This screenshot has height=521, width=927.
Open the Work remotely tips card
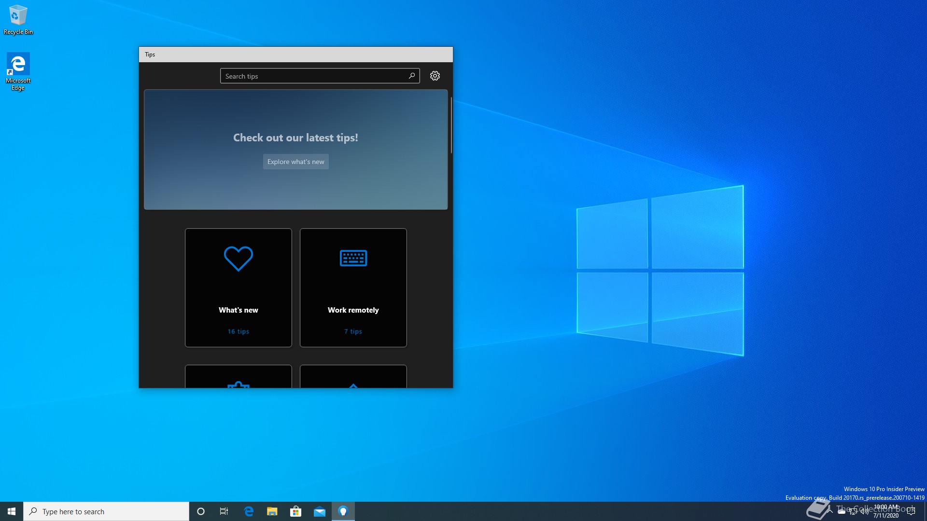353,288
